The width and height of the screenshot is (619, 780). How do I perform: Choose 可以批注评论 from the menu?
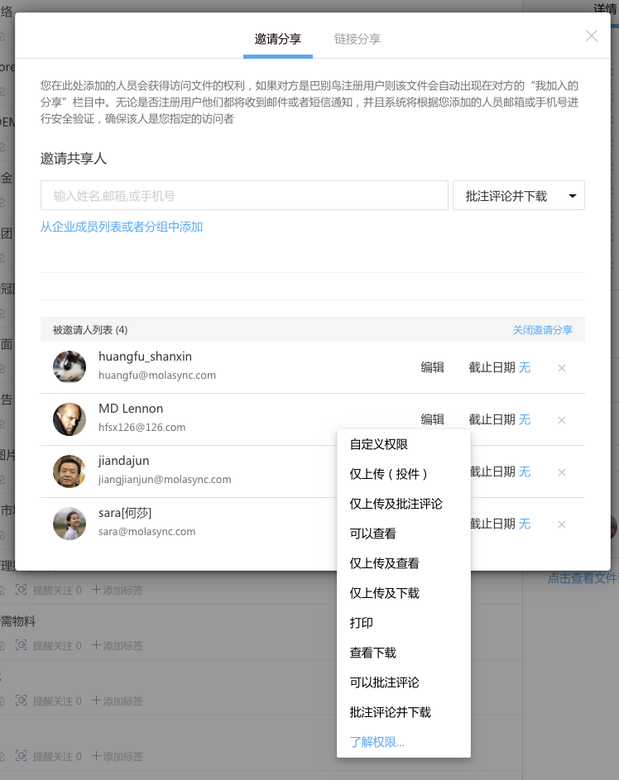tap(404, 682)
